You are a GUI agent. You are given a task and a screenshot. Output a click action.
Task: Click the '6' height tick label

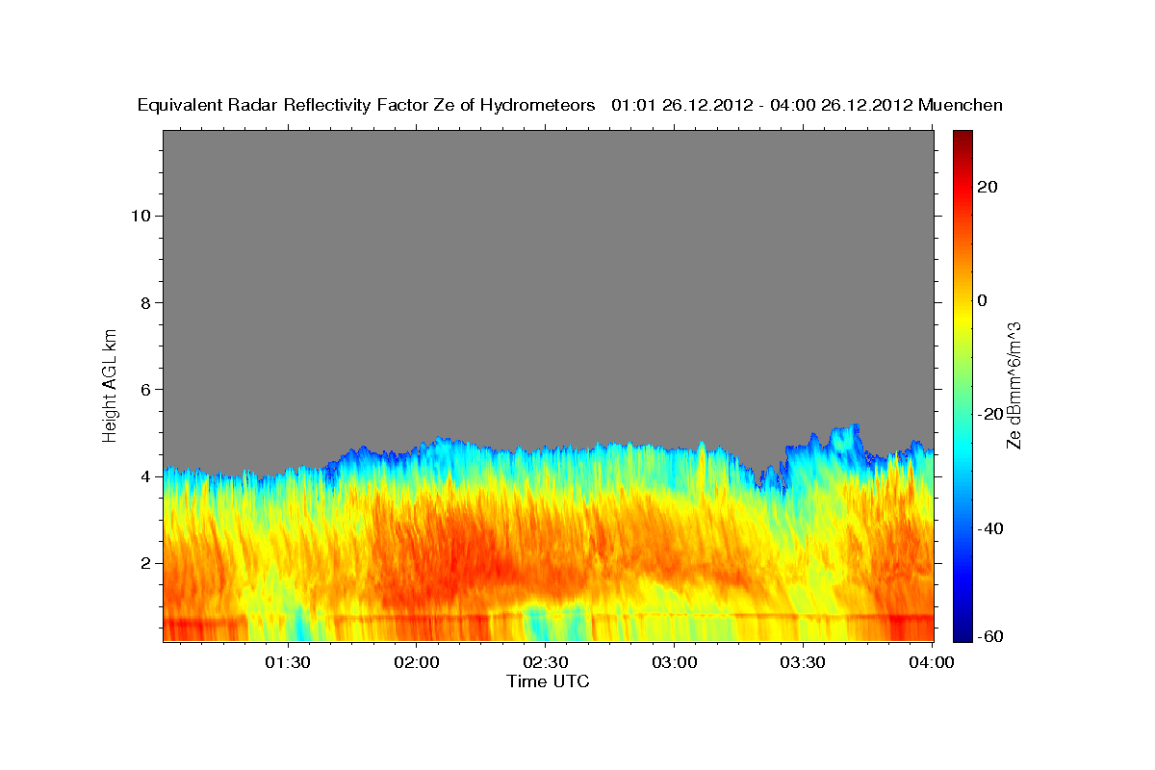pyautogui.click(x=144, y=389)
